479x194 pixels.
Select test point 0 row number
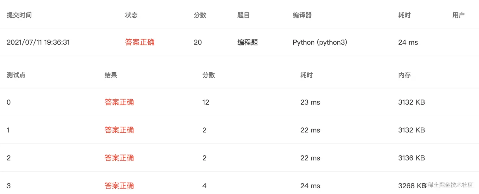coord(9,102)
